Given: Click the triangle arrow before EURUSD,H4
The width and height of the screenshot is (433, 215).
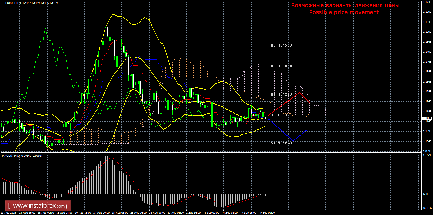Looking at the screenshot, I should tap(2, 3).
